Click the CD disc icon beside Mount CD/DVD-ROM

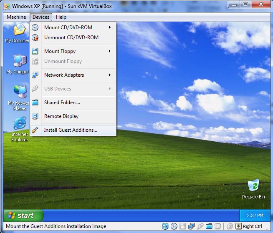pos(35,27)
